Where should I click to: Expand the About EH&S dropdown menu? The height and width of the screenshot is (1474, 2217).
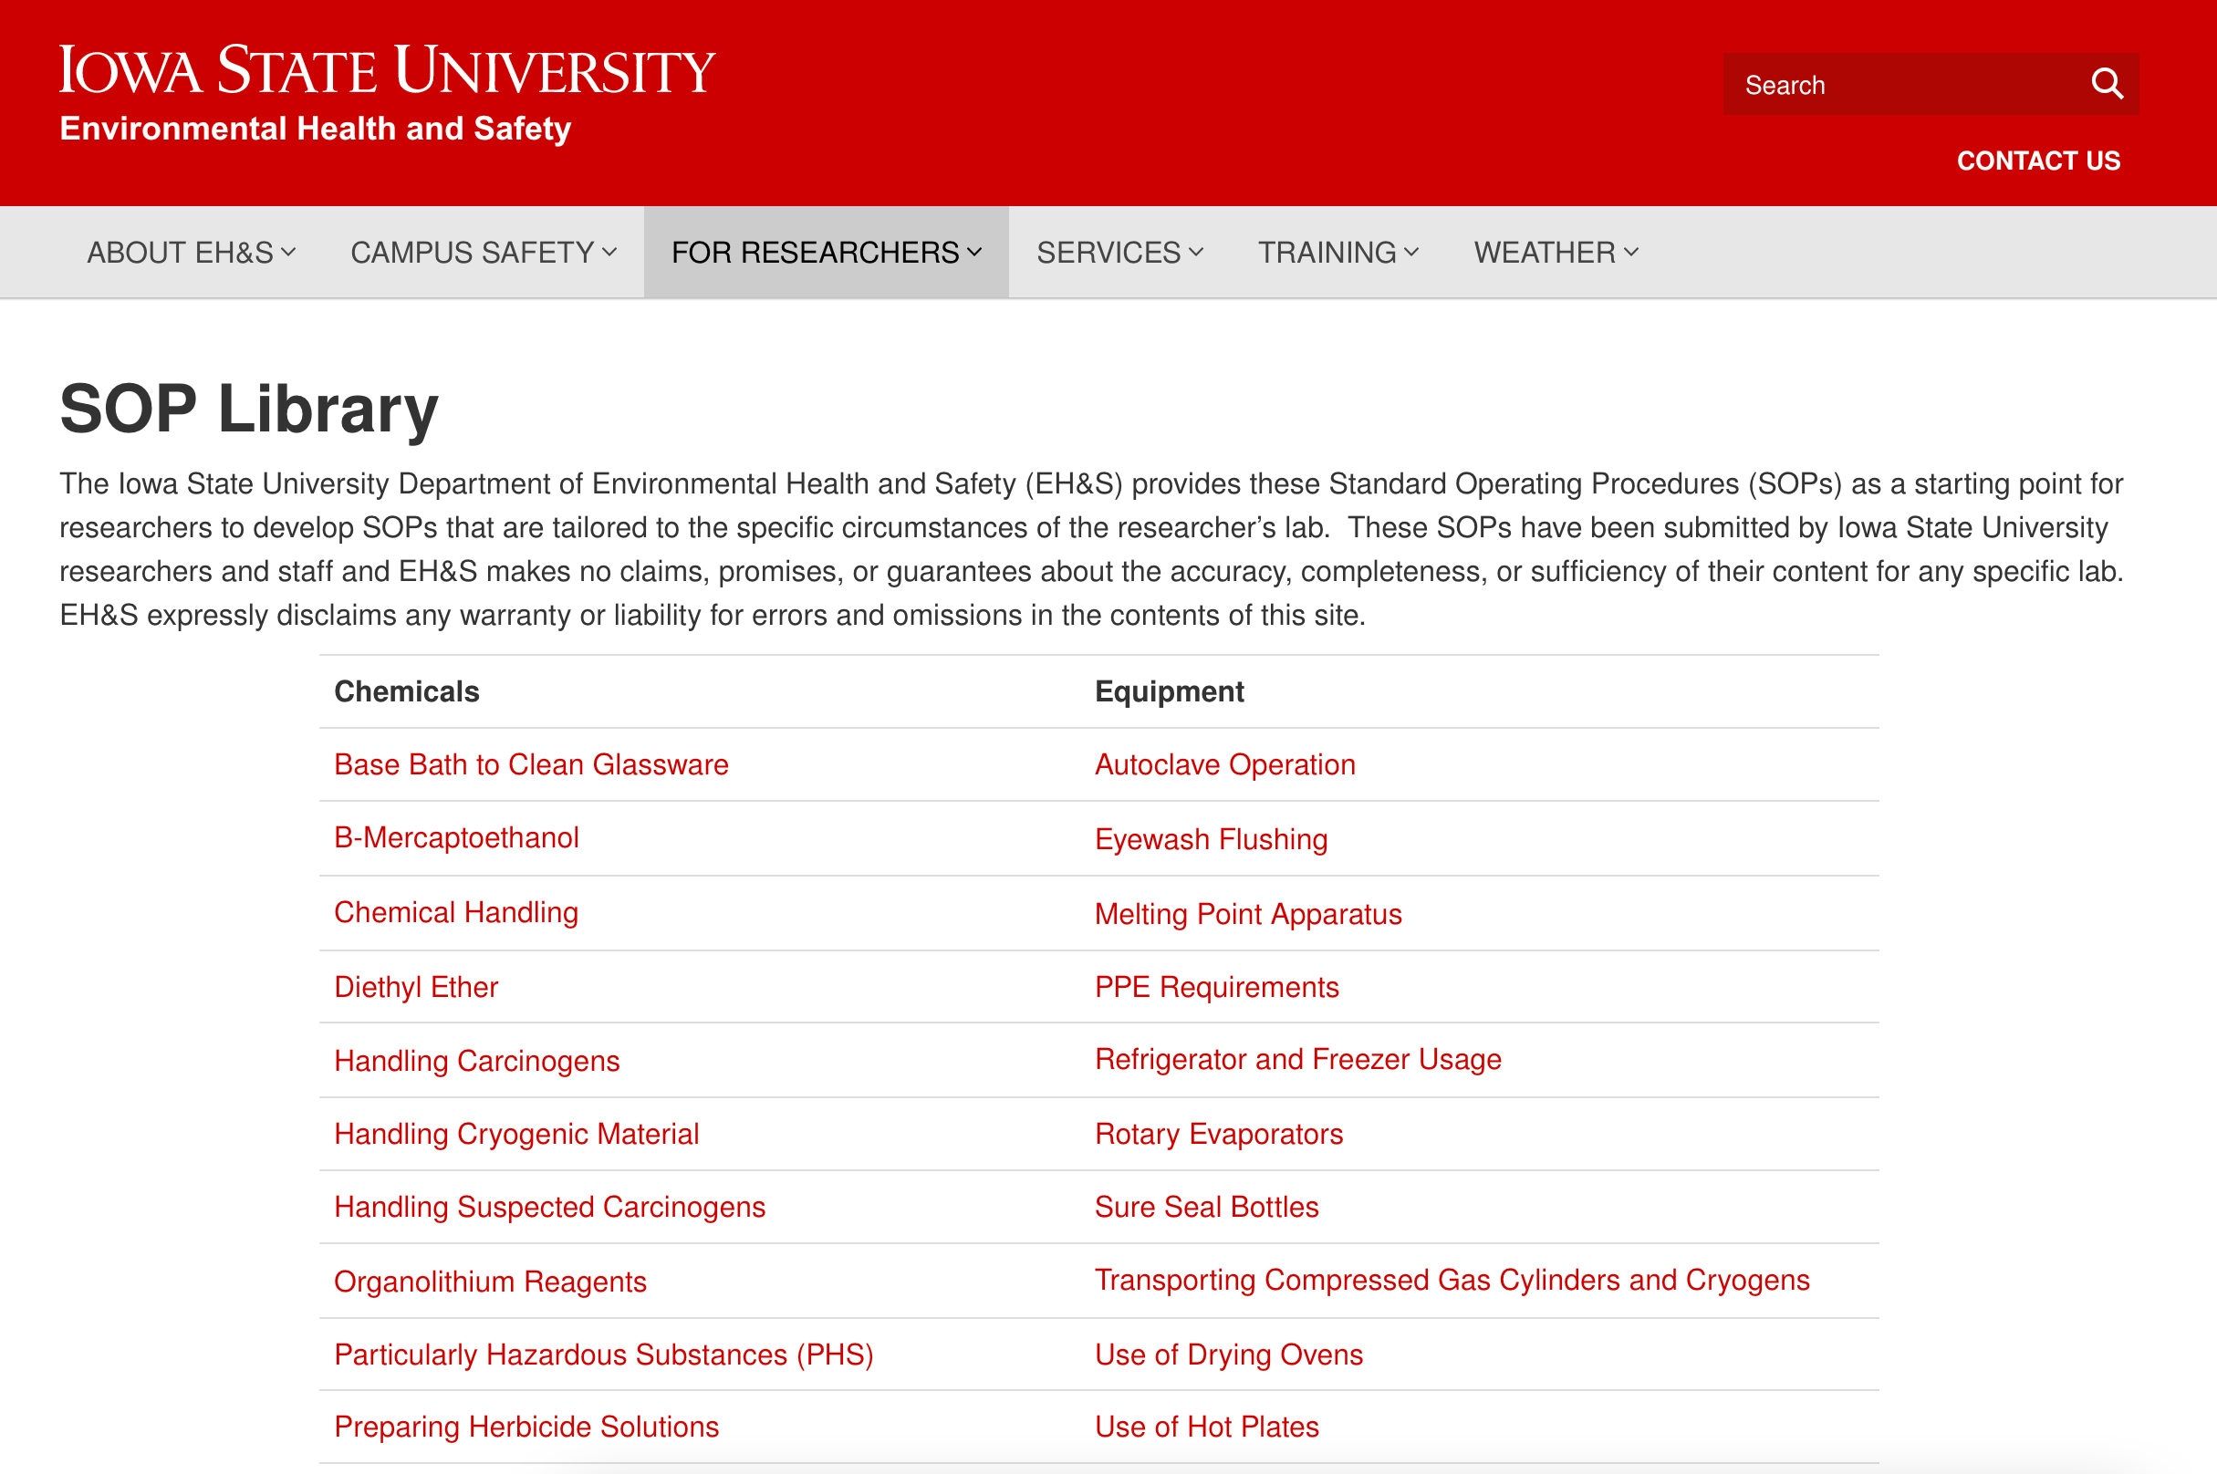(x=191, y=252)
